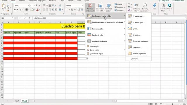Open Ordenar y filtrar menu

(136, 8)
